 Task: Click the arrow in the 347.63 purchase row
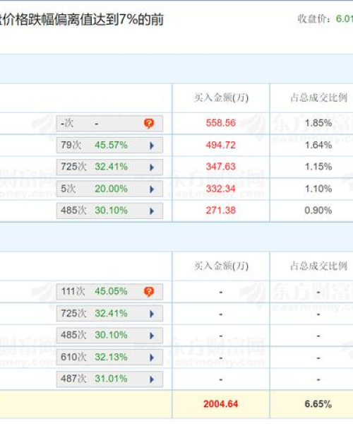pyautogui.click(x=152, y=167)
